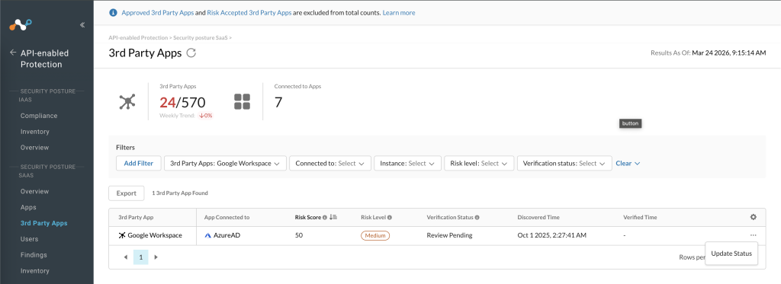Click the Connected to Apps value 7

click(278, 103)
